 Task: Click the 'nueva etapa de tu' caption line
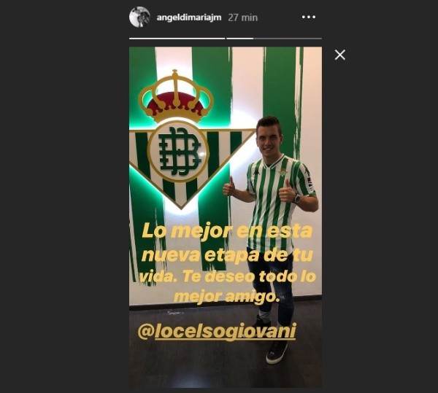227,254
